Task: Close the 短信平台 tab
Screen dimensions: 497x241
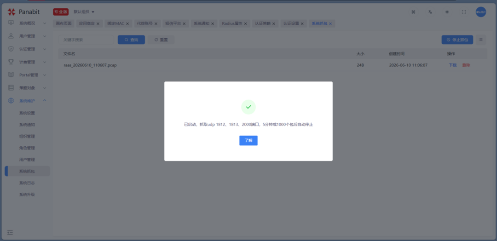Action: pos(184,24)
